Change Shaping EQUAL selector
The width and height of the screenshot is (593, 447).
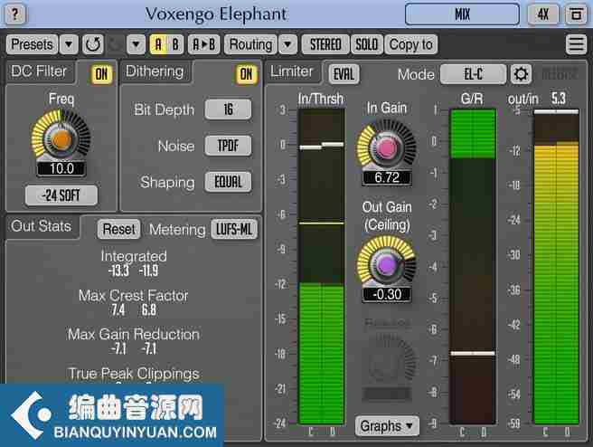[x=228, y=182]
